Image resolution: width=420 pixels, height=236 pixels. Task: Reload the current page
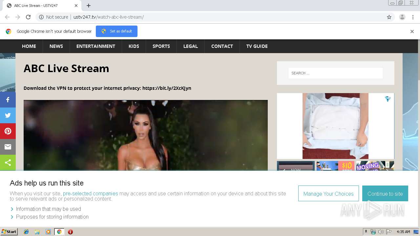point(28,17)
